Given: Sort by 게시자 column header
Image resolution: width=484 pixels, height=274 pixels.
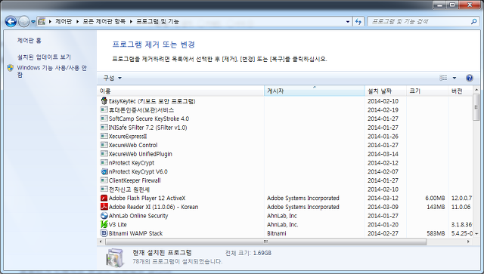Looking at the screenshot, I should pyautogui.click(x=315, y=91).
